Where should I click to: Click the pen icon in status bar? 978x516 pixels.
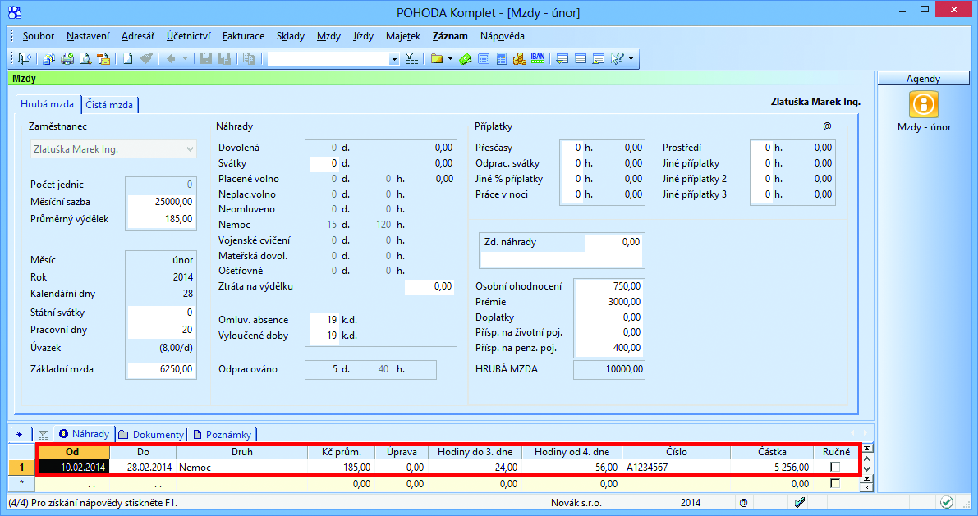(801, 502)
